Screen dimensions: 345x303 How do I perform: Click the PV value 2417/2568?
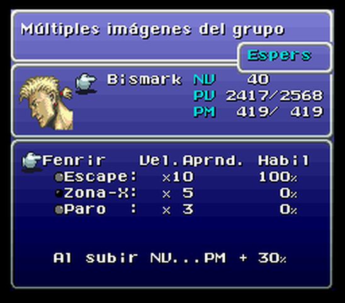tap(274, 96)
